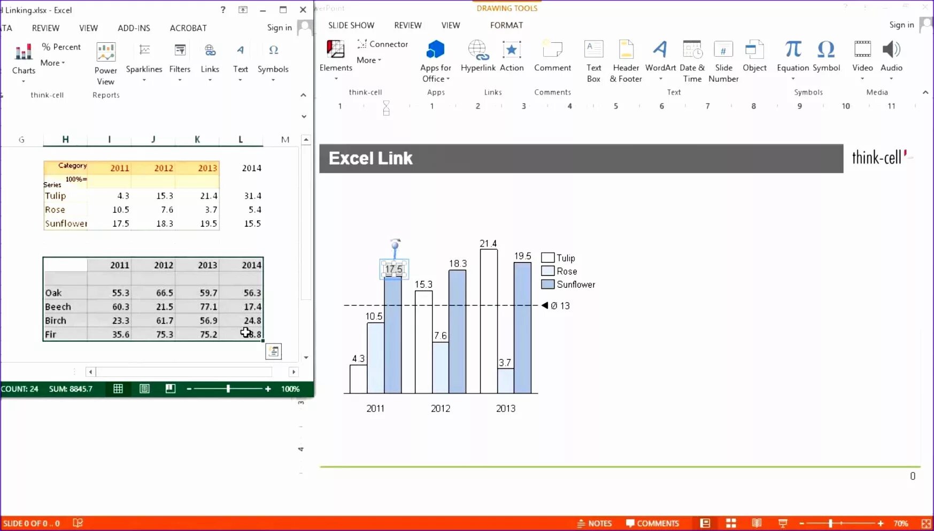Toggle the Comments pane in PowerPoint
The image size is (934, 531).
652,523
